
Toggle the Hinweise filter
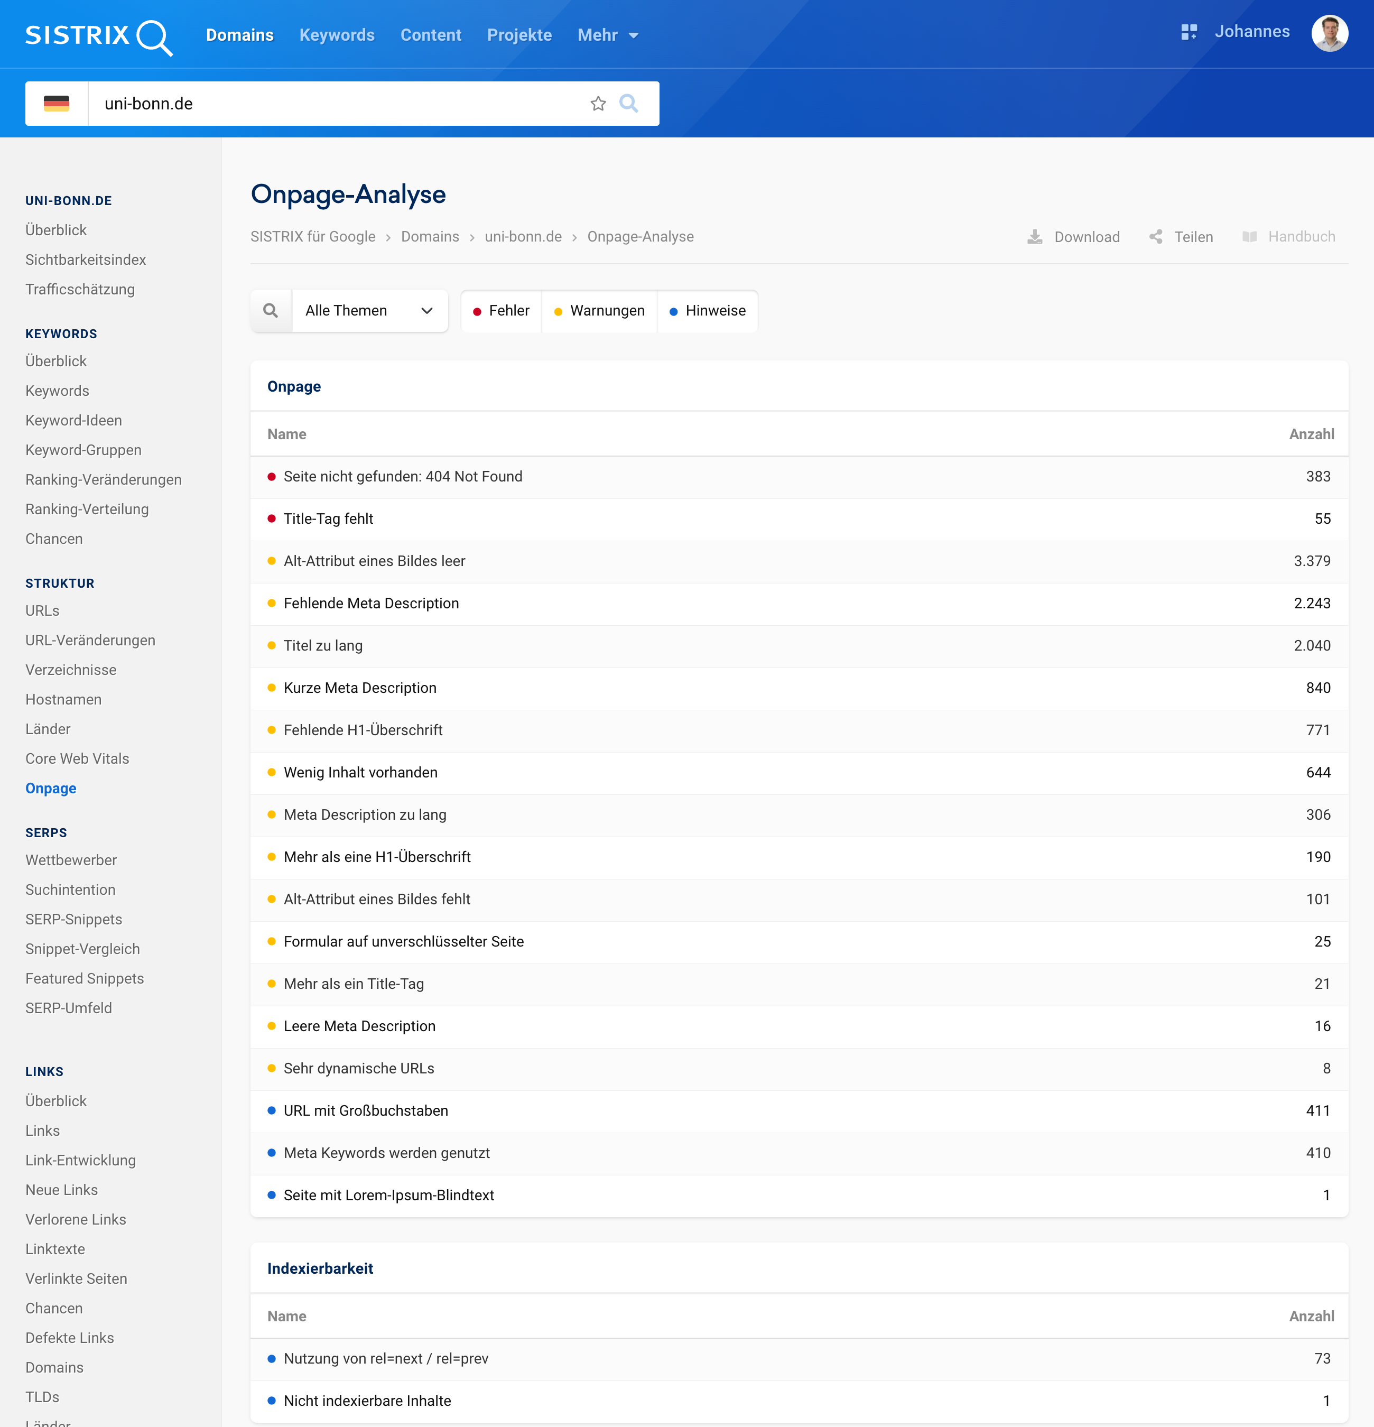tap(707, 311)
